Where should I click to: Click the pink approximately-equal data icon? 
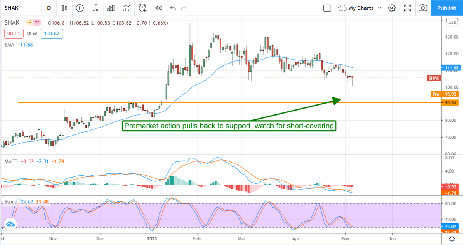click(37, 22)
